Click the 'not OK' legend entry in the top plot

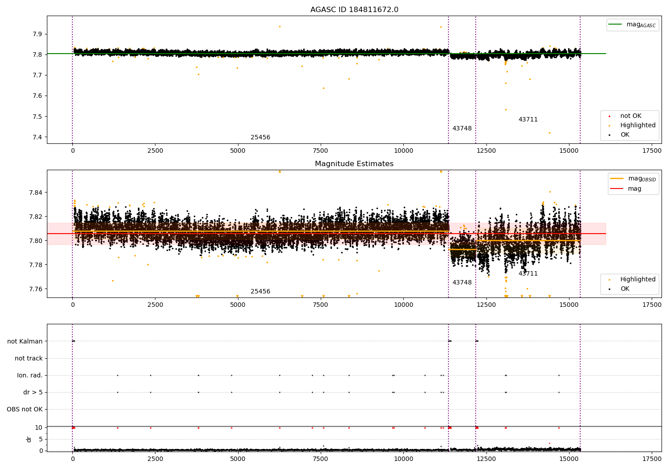(631, 116)
